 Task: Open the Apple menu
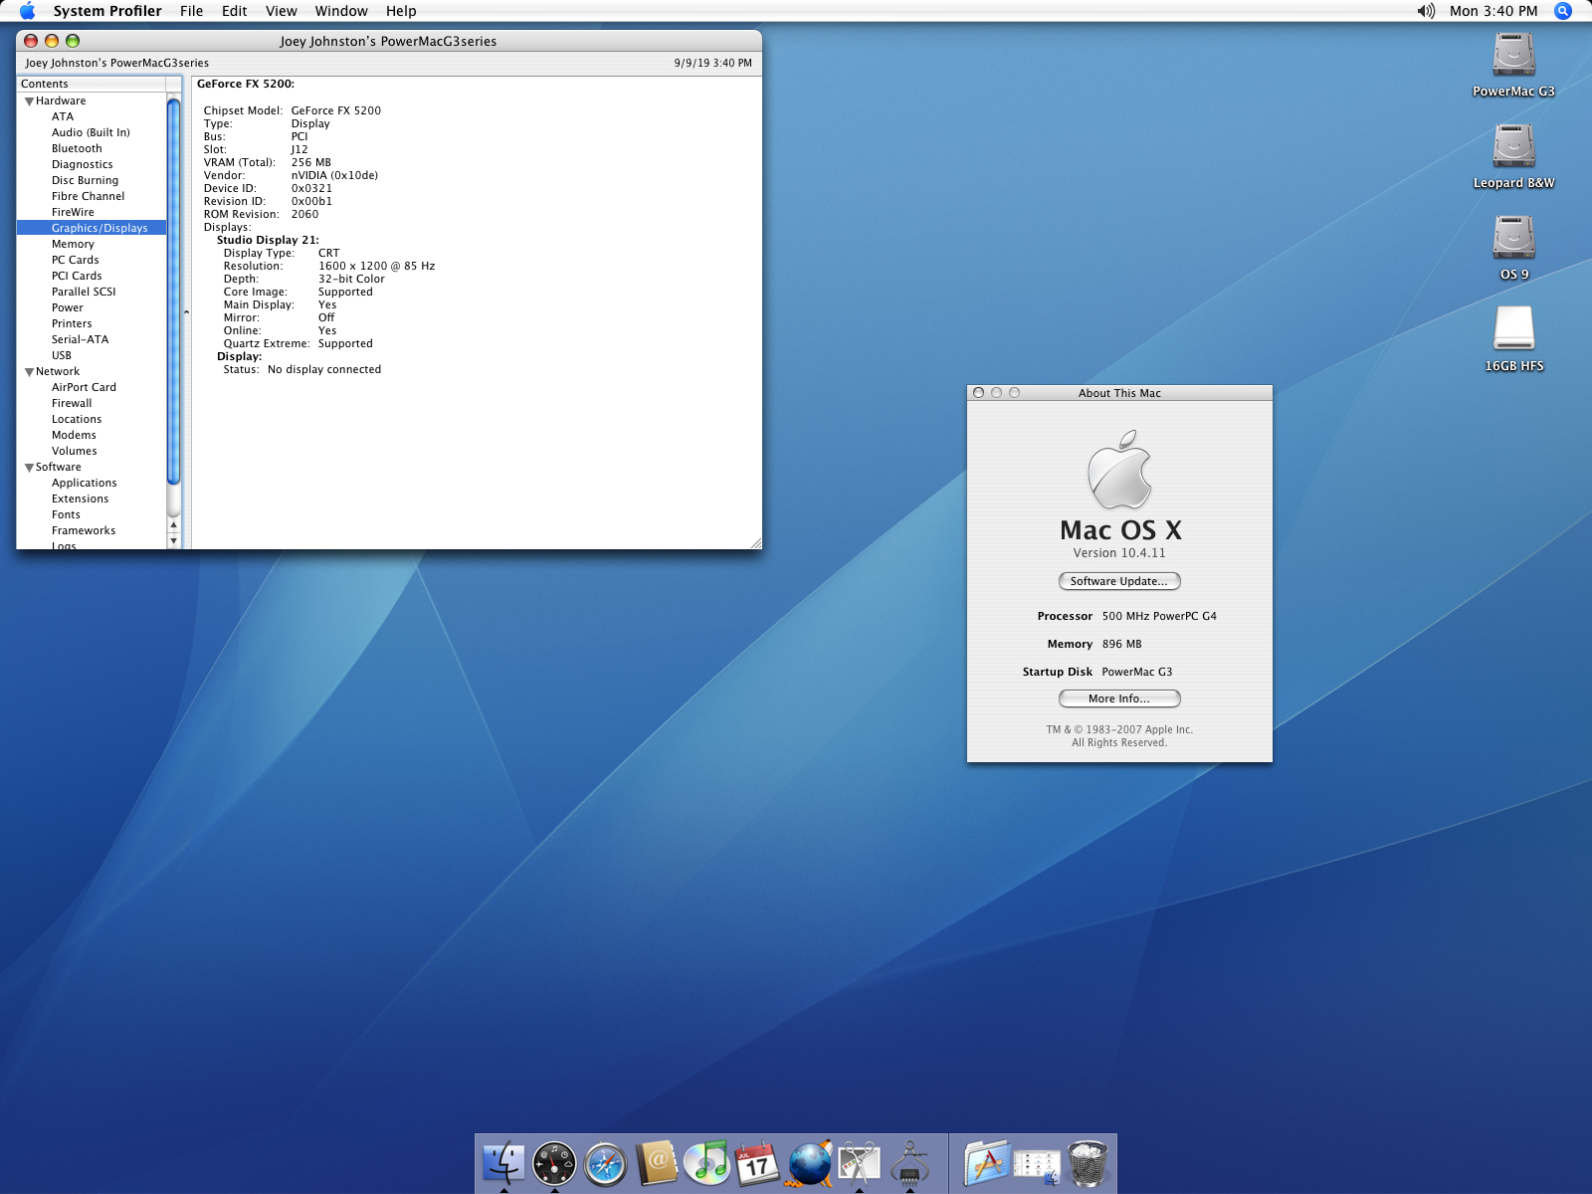click(x=27, y=11)
